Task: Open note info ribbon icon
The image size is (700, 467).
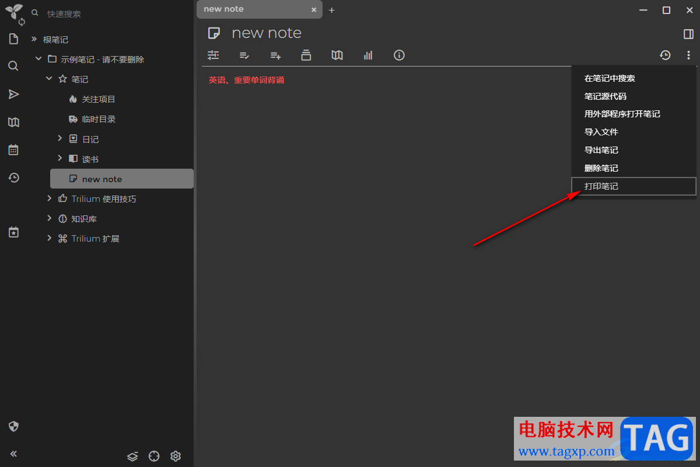Action: 399,55
